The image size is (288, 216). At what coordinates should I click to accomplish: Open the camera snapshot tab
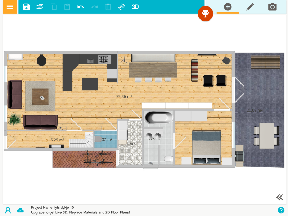[x=273, y=7]
